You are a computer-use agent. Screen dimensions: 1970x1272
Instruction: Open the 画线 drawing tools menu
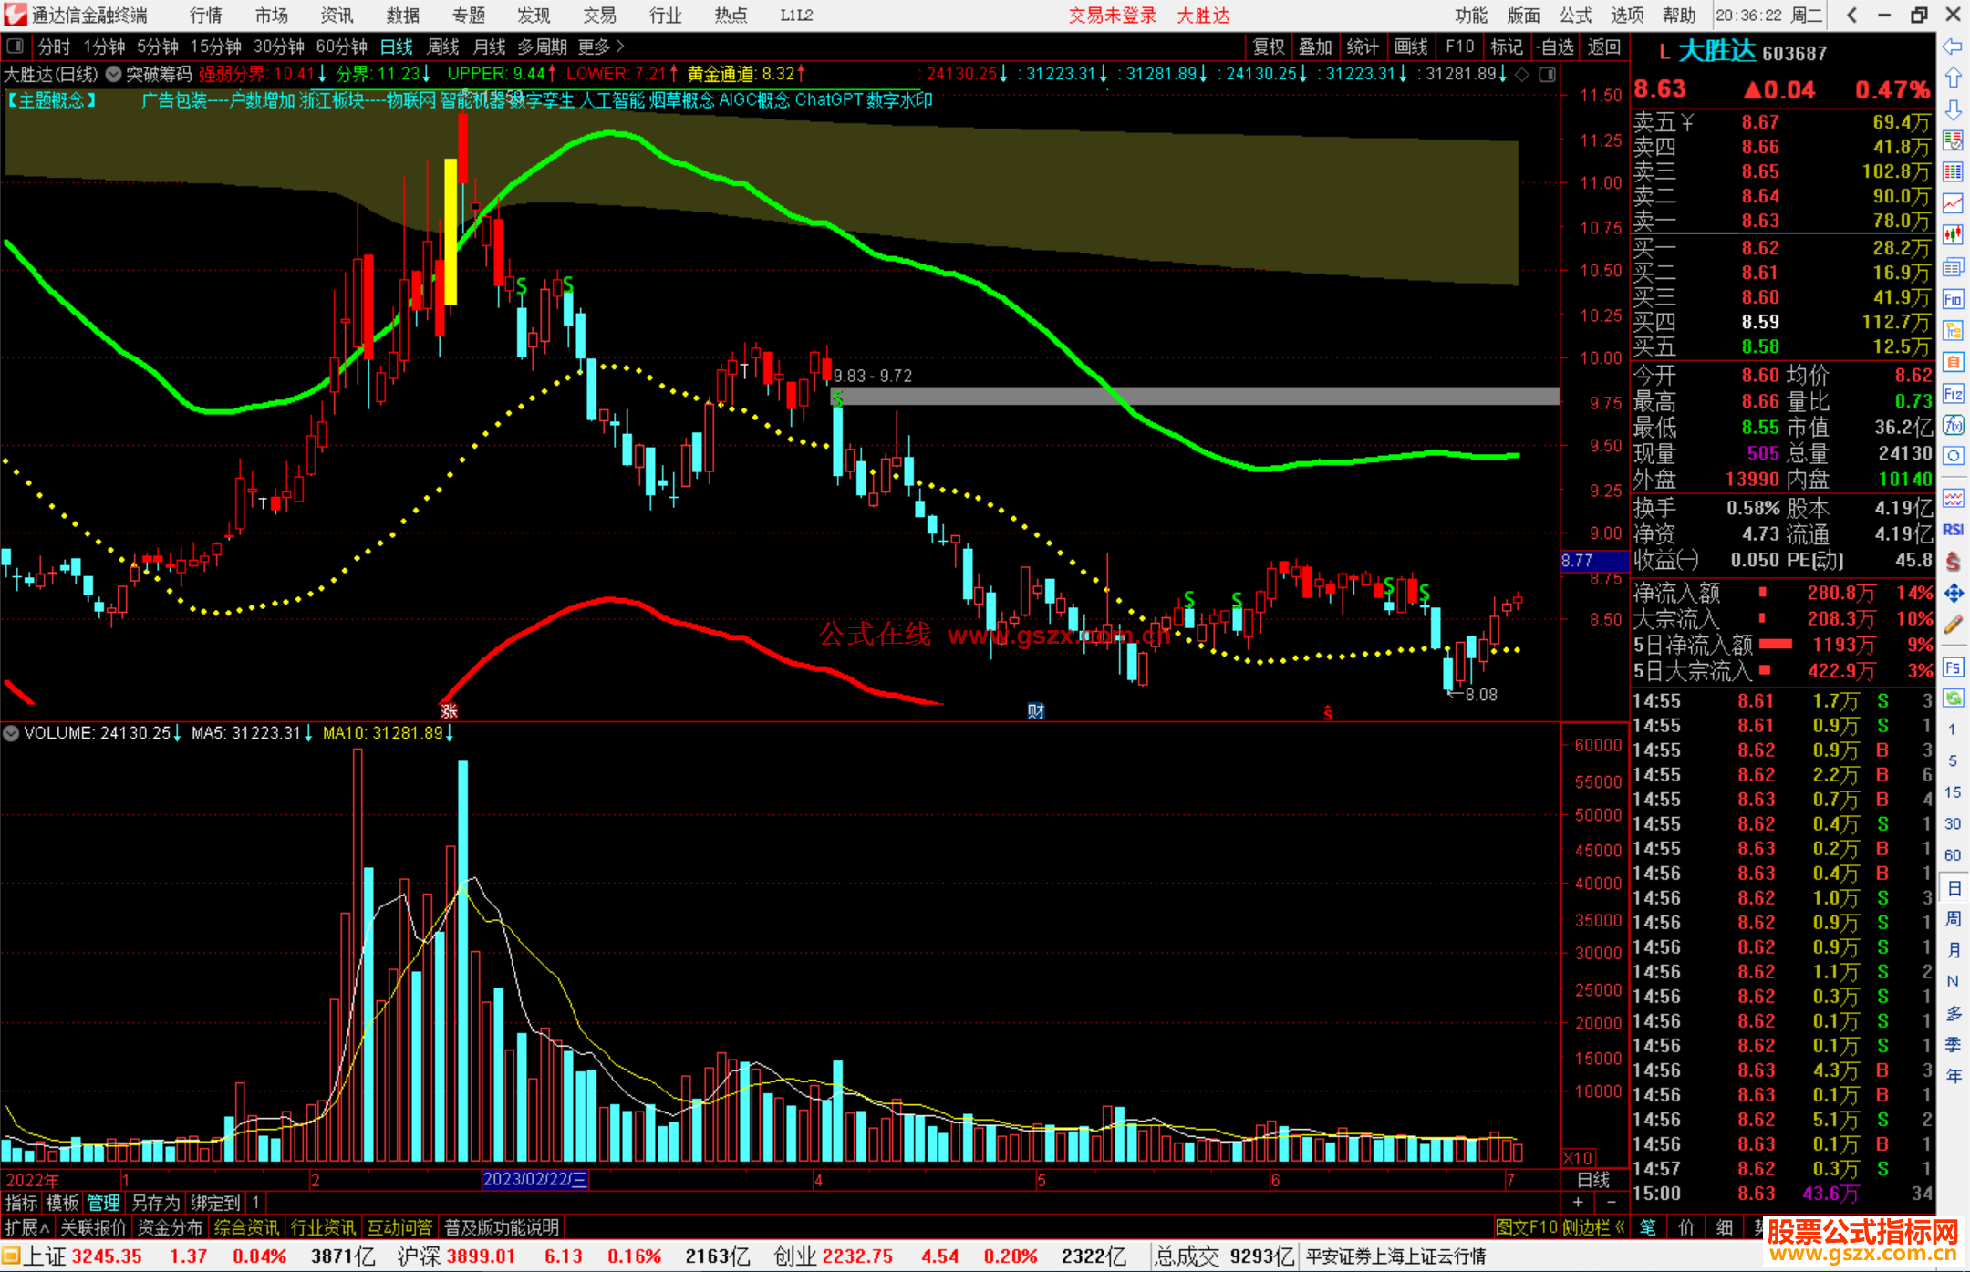coord(1411,47)
